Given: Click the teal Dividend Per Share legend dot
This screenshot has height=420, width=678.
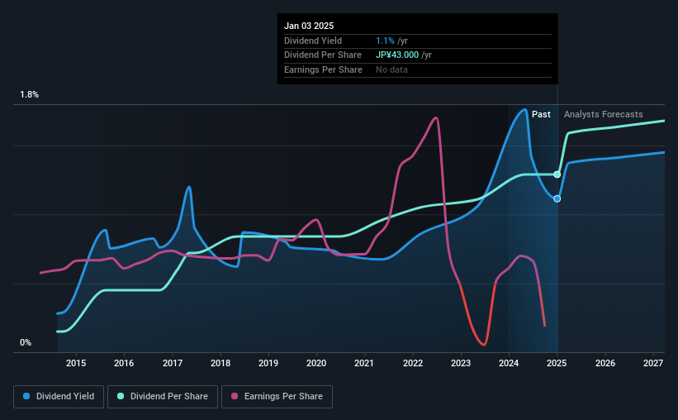Looking at the screenshot, I should [x=121, y=396].
